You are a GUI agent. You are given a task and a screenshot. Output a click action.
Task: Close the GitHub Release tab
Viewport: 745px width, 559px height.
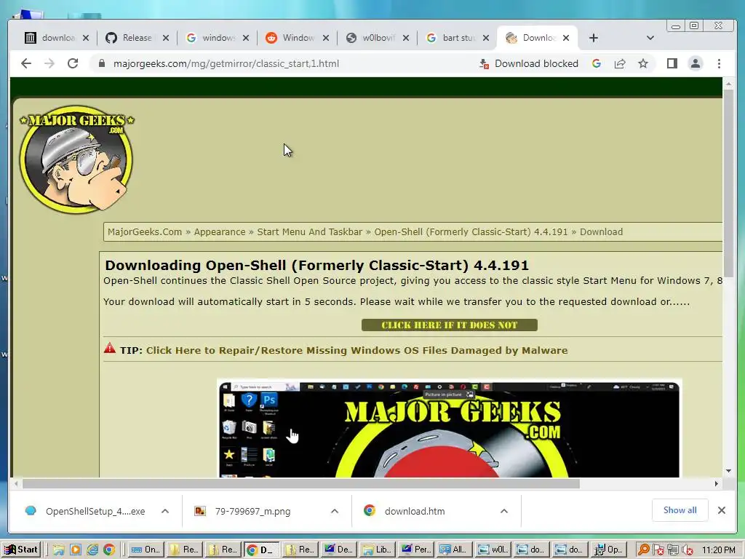coord(165,38)
